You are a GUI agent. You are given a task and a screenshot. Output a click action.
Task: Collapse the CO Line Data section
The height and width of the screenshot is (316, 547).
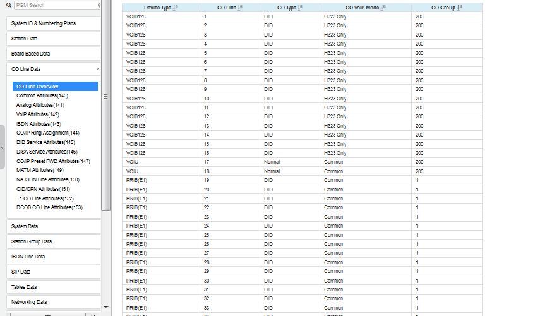coord(97,69)
